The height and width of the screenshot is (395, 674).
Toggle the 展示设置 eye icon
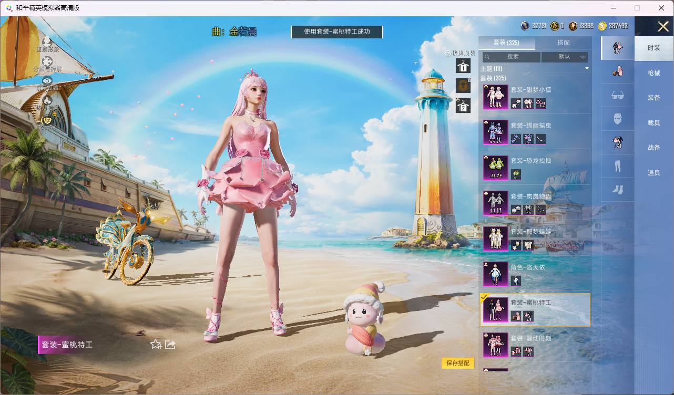(x=47, y=80)
